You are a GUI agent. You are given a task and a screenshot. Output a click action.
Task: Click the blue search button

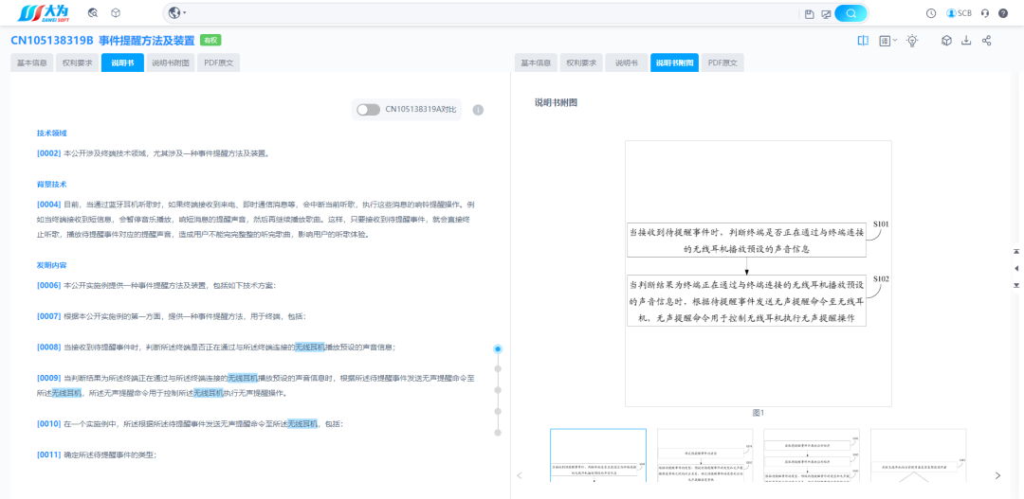pyautogui.click(x=850, y=13)
